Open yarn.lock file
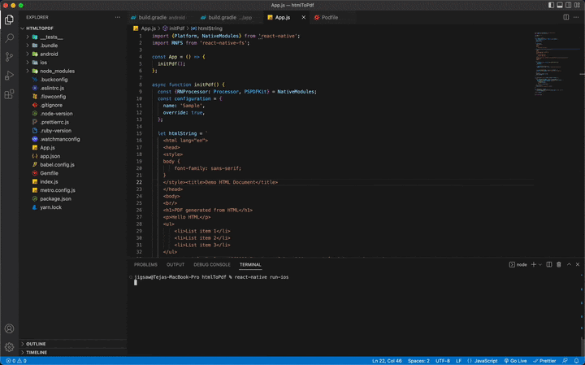The height and width of the screenshot is (365, 585). click(x=50, y=207)
